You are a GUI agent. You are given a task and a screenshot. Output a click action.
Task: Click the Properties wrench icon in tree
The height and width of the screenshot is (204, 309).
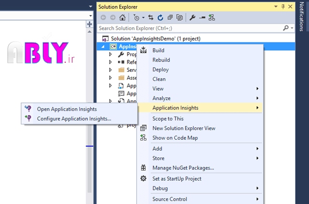pyautogui.click(x=121, y=54)
